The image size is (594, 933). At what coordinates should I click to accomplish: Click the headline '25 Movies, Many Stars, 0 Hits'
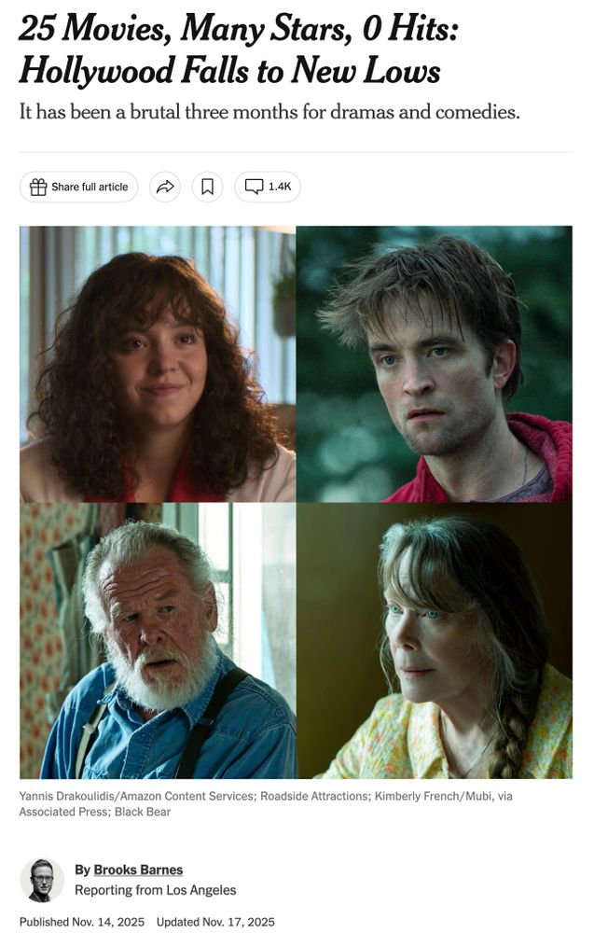pos(239,28)
